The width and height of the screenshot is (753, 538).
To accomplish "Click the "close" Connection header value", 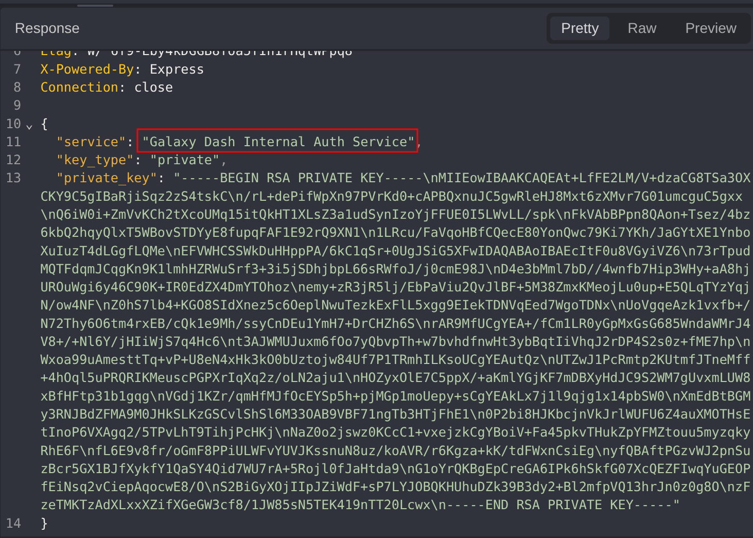I will (153, 88).
